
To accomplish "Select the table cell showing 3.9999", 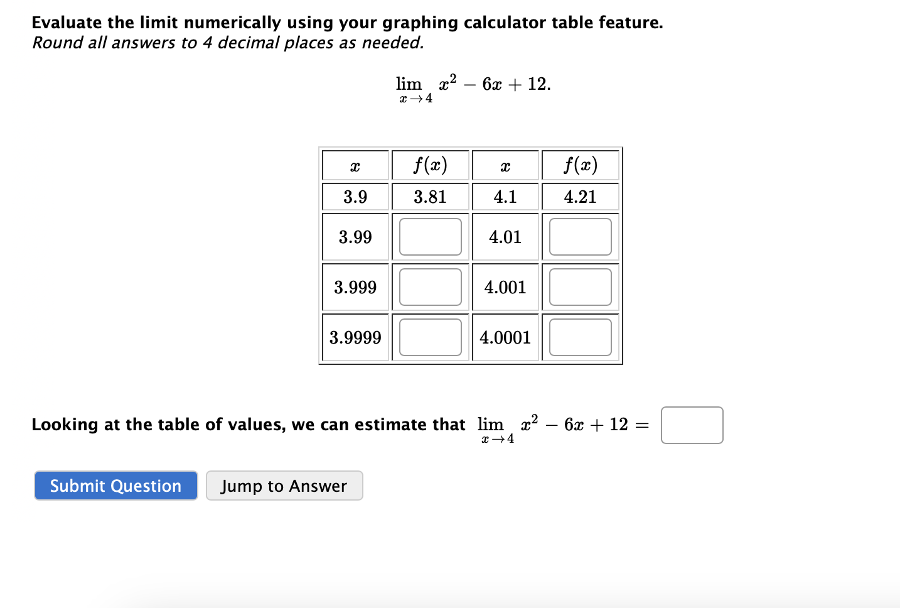I will [x=355, y=337].
